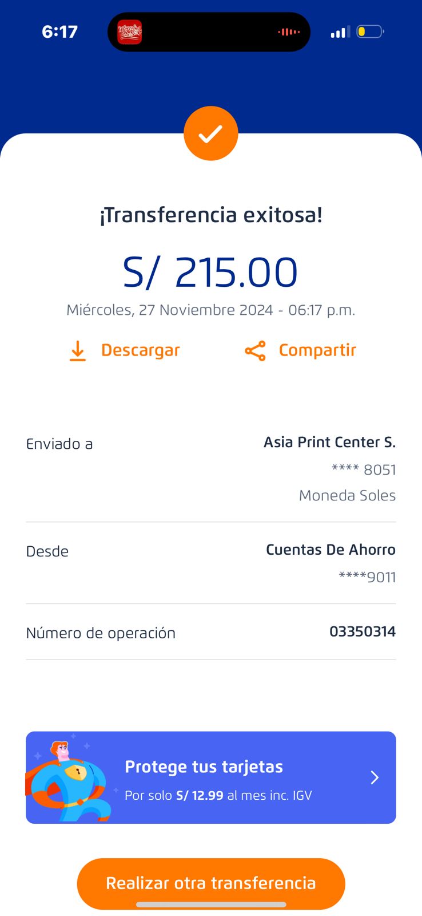
Task: Click the share network icon
Action: click(255, 351)
